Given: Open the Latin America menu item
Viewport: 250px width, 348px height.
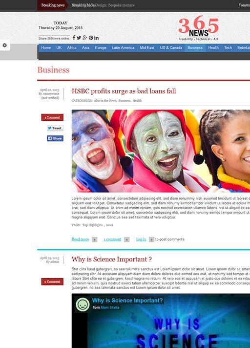Looking at the screenshot, I should [123, 48].
